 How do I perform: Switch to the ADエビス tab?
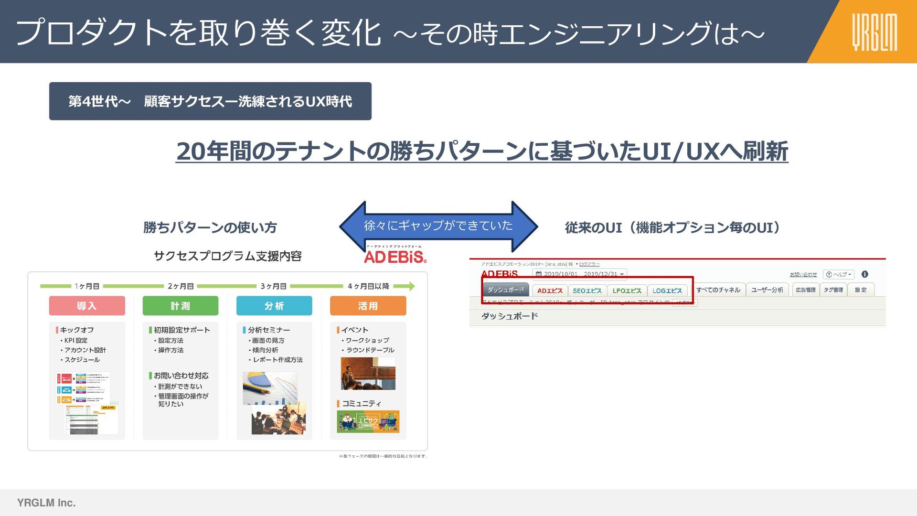[550, 290]
